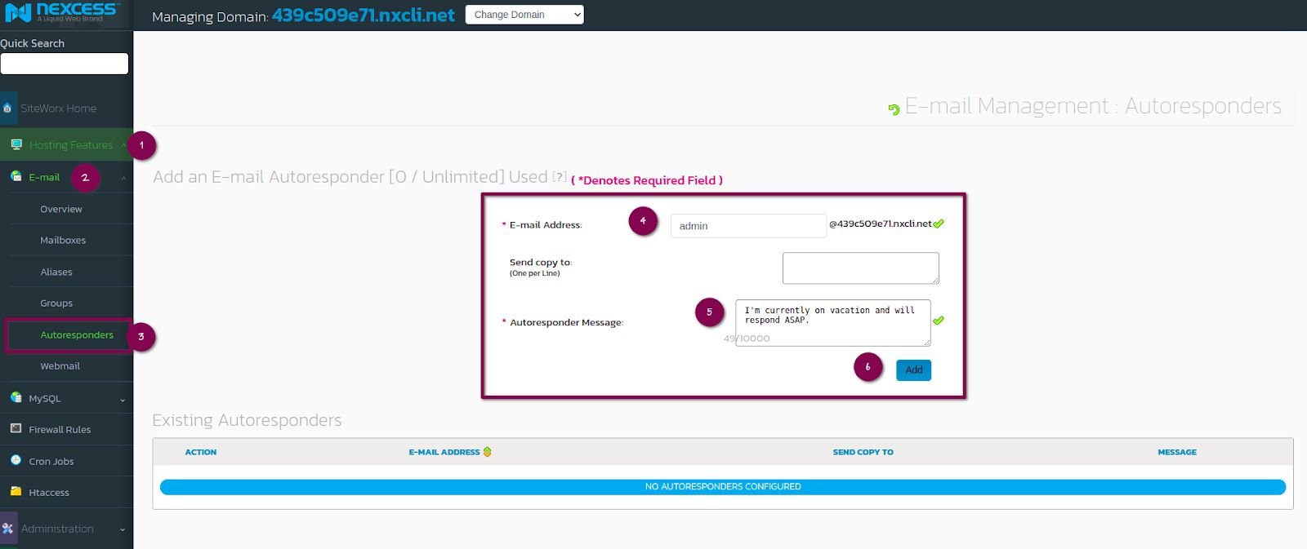1307x549 pixels.
Task: Click the E-mail icon in sidebar
Action: click(x=16, y=176)
